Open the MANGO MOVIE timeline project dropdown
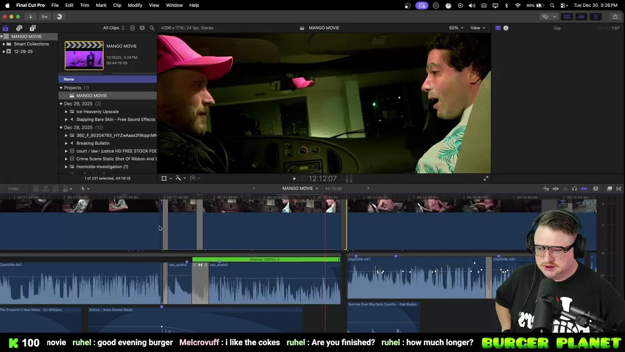 point(300,188)
